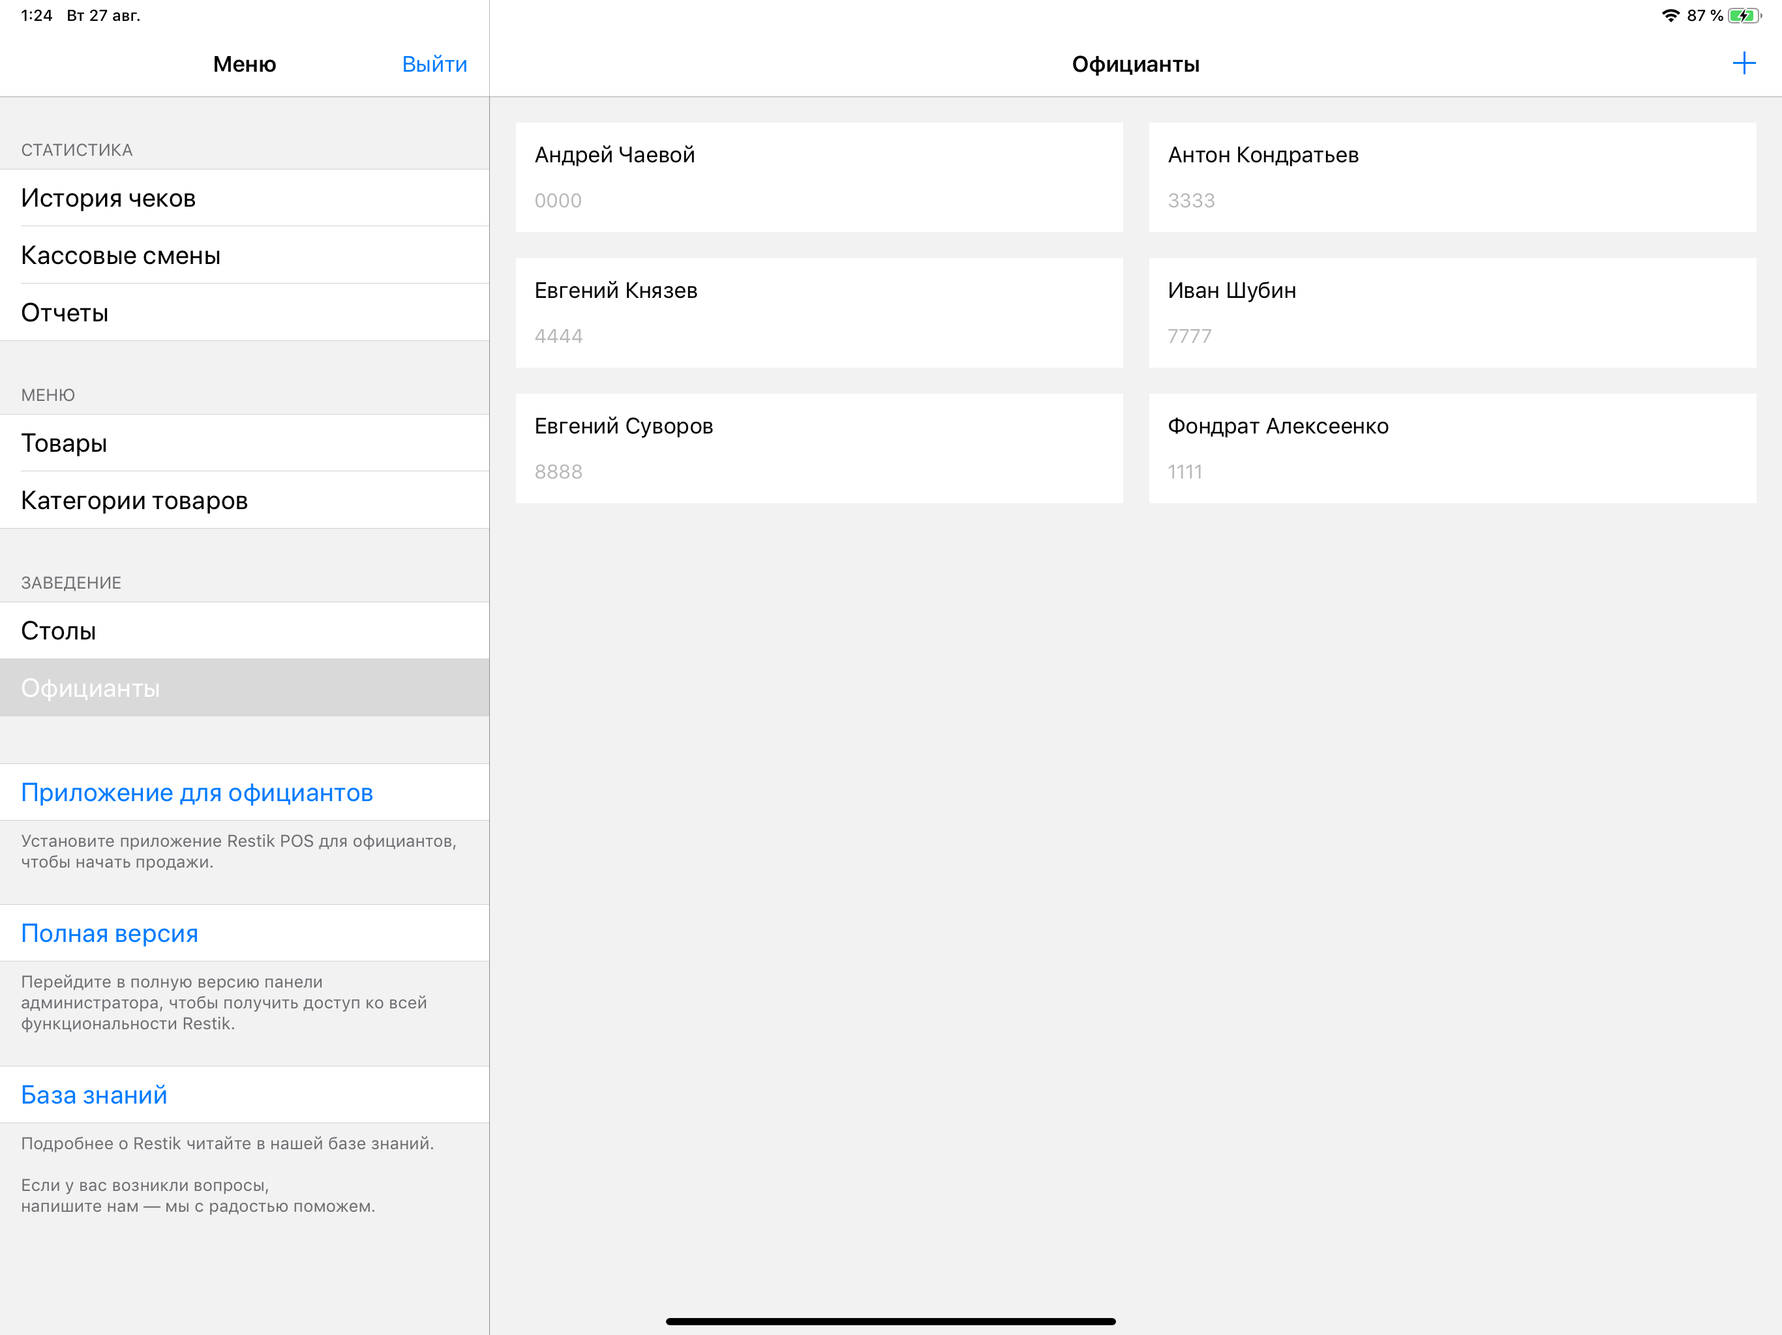The width and height of the screenshot is (1782, 1335).
Task: Tap the Wi-Fi status icon
Action: (x=1670, y=16)
